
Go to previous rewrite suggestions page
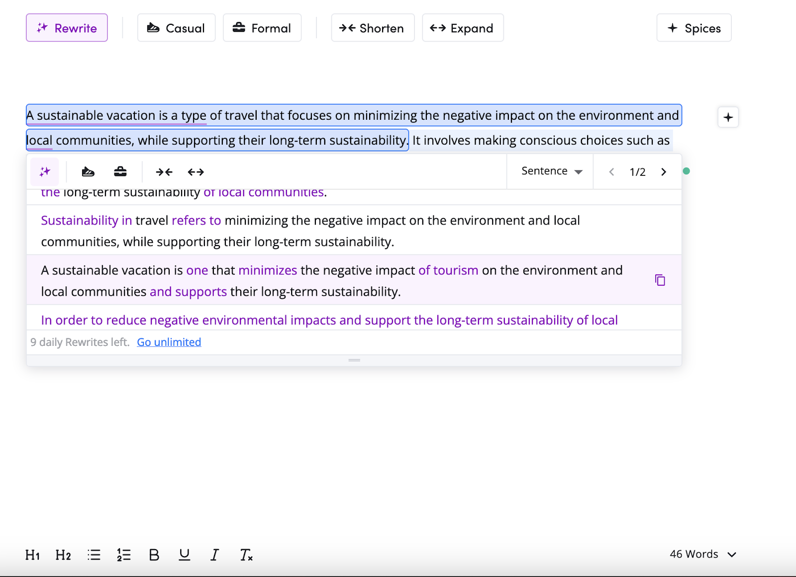612,172
